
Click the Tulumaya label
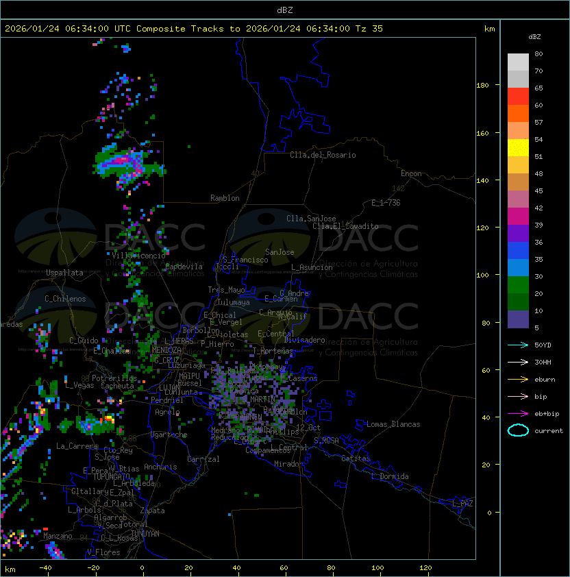pos(234,302)
